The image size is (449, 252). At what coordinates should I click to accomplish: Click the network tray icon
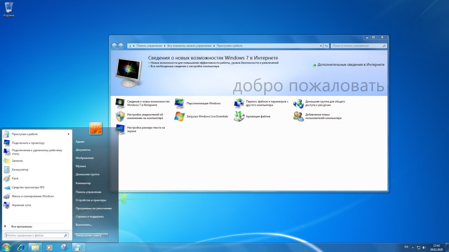point(418,247)
